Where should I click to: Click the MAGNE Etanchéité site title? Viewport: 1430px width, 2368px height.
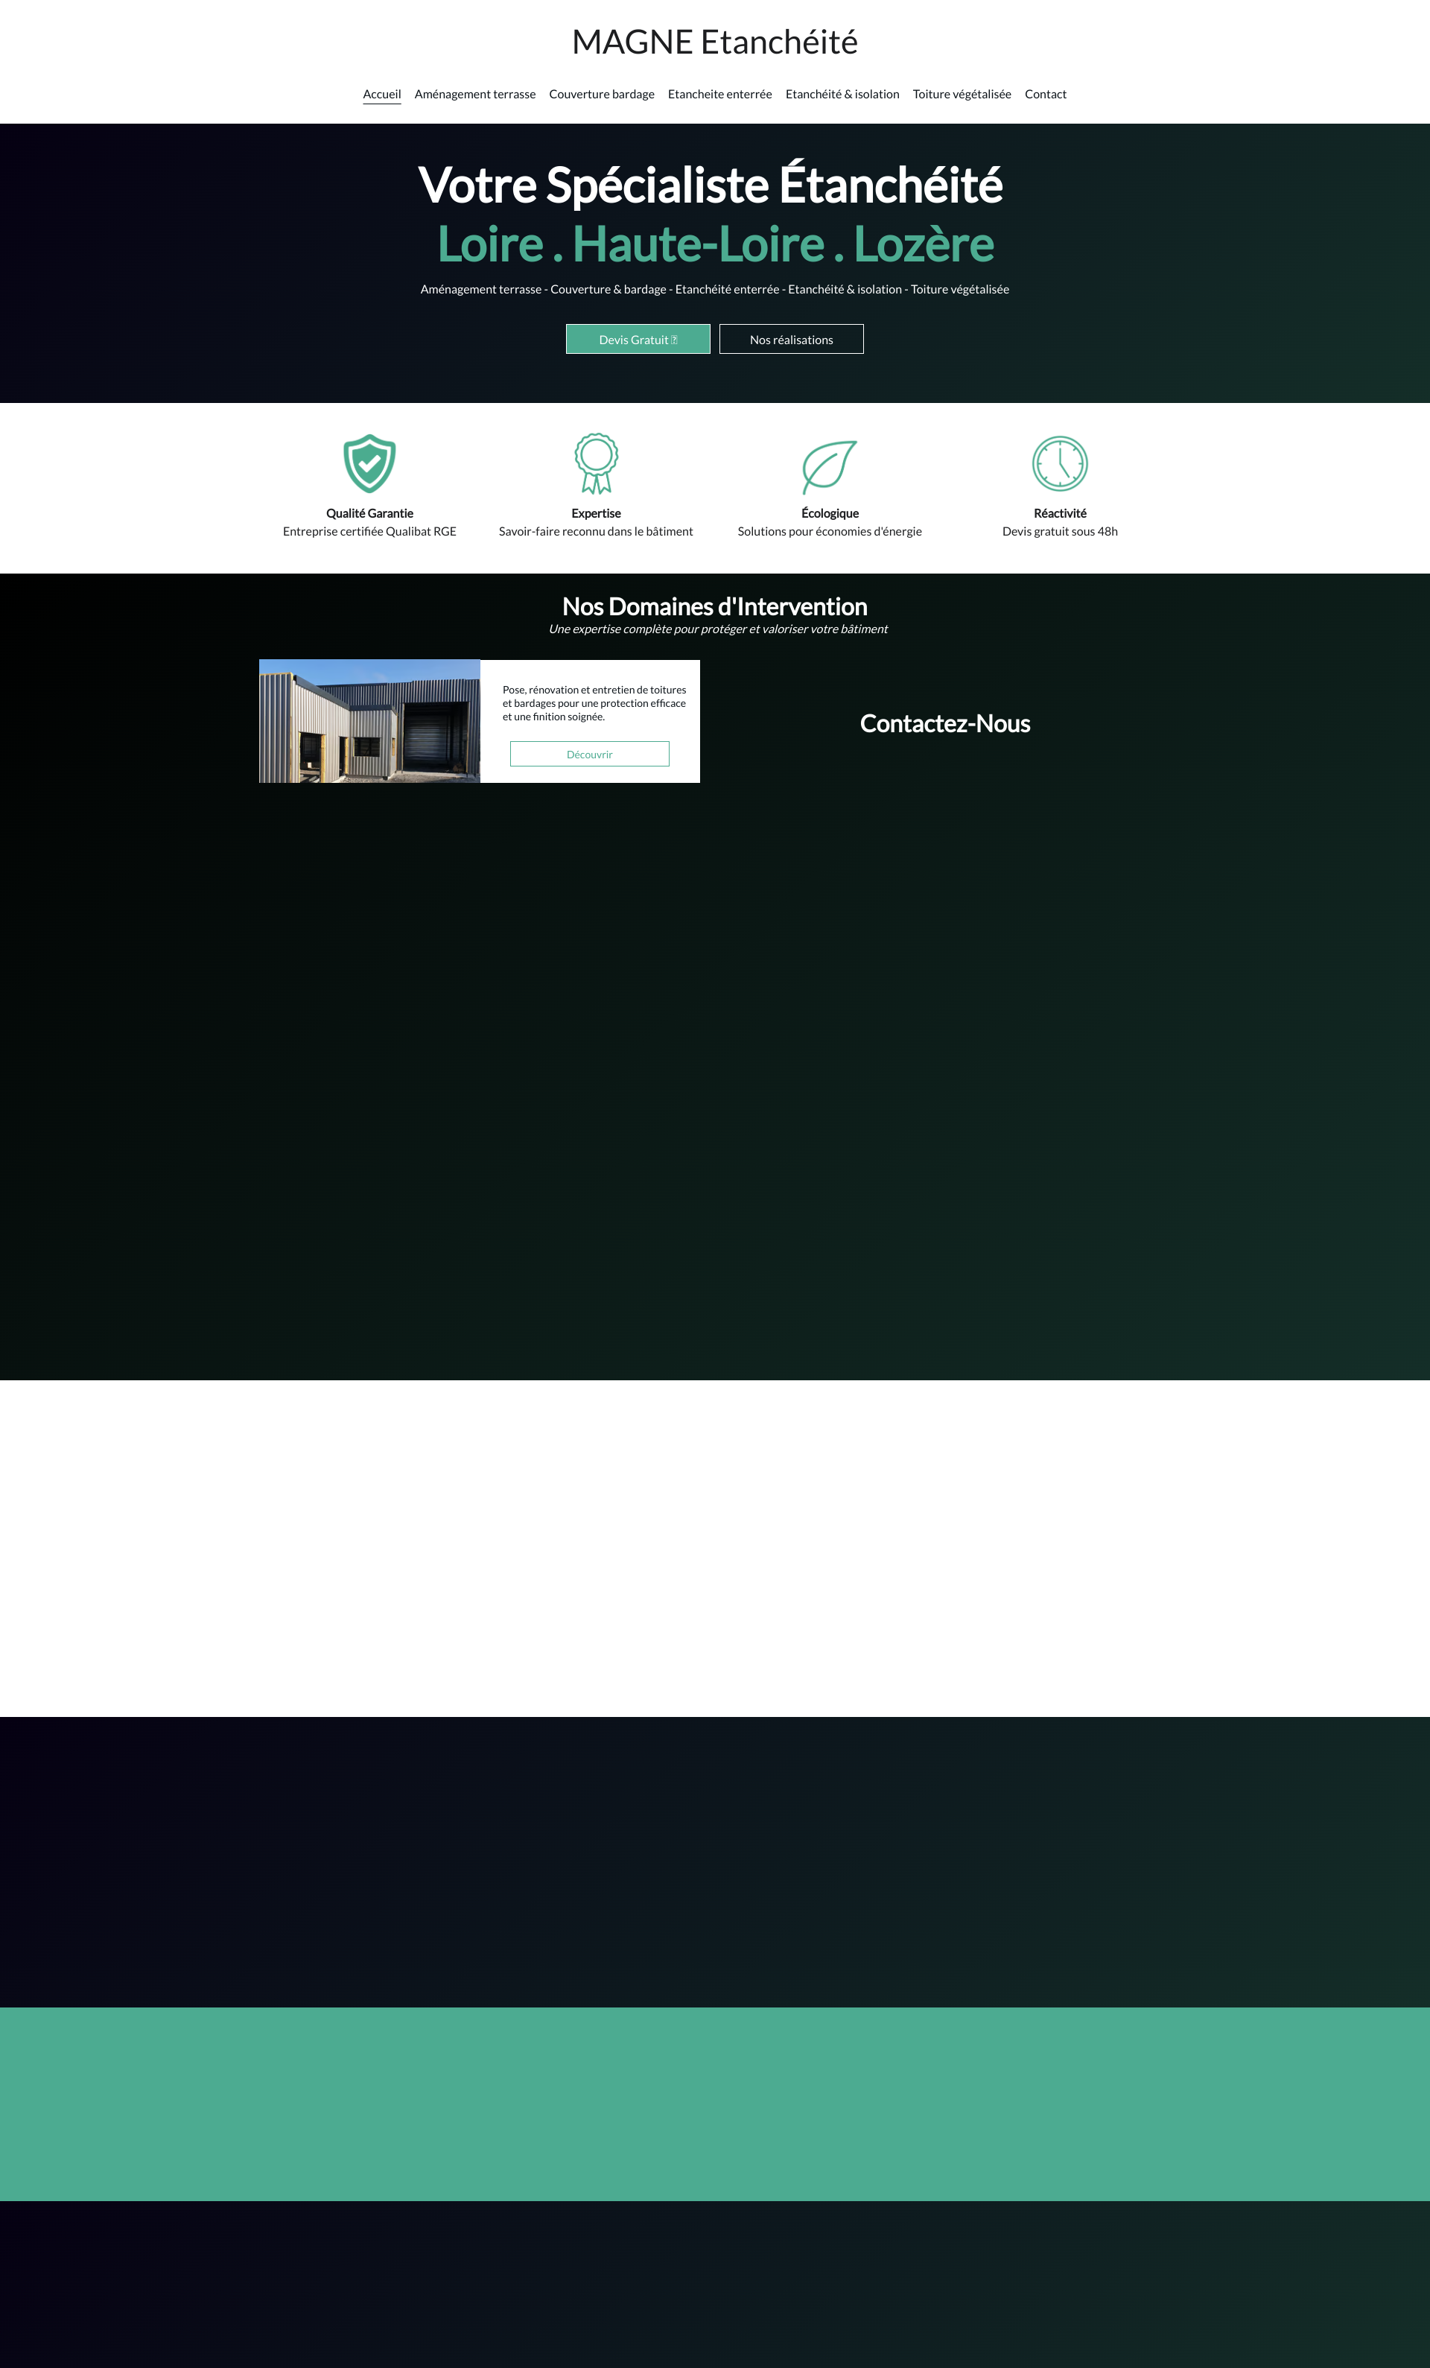tap(715, 42)
